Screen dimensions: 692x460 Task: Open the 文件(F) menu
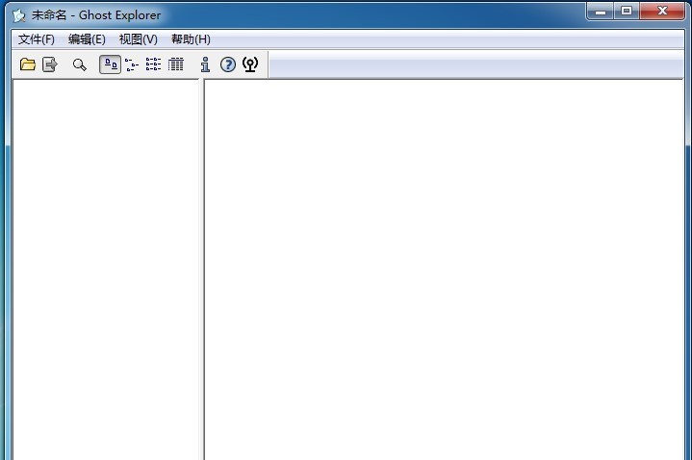point(37,39)
